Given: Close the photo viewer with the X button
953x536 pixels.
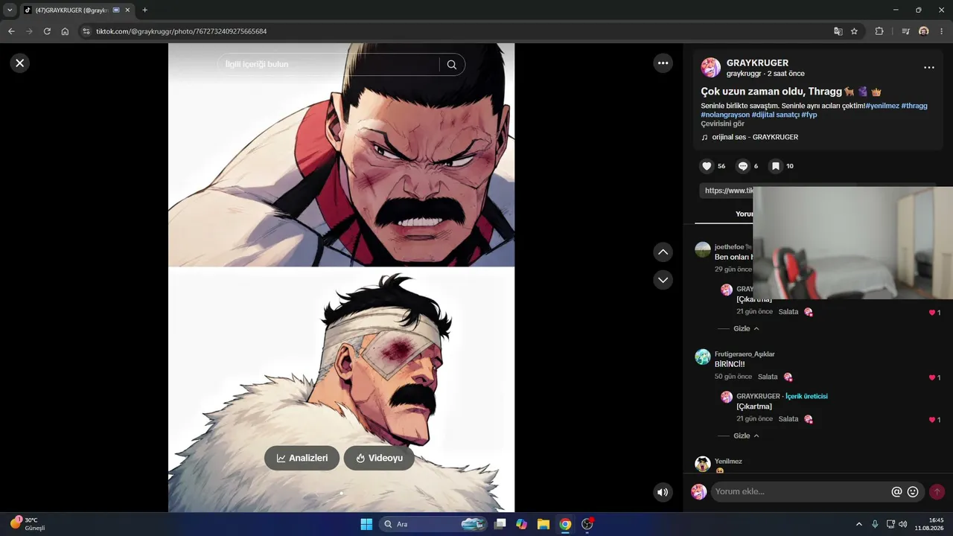Looking at the screenshot, I should (20, 63).
